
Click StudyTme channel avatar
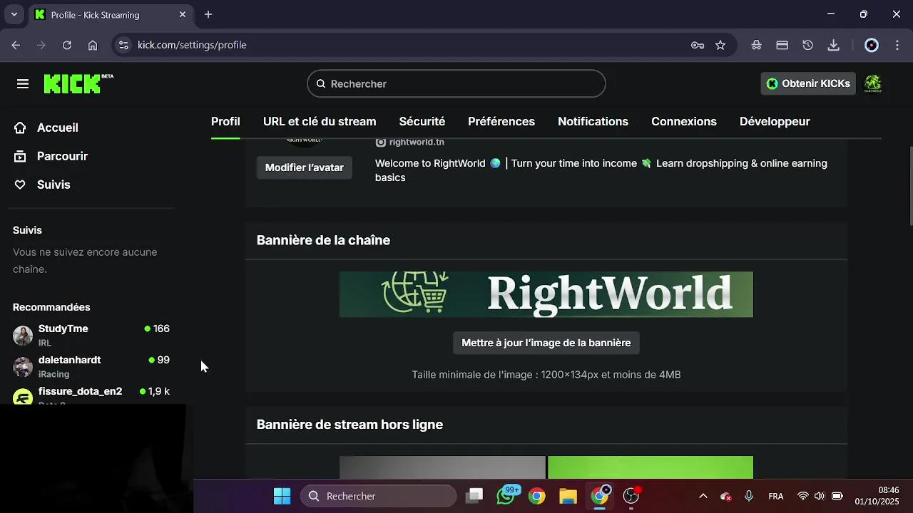[23, 336]
